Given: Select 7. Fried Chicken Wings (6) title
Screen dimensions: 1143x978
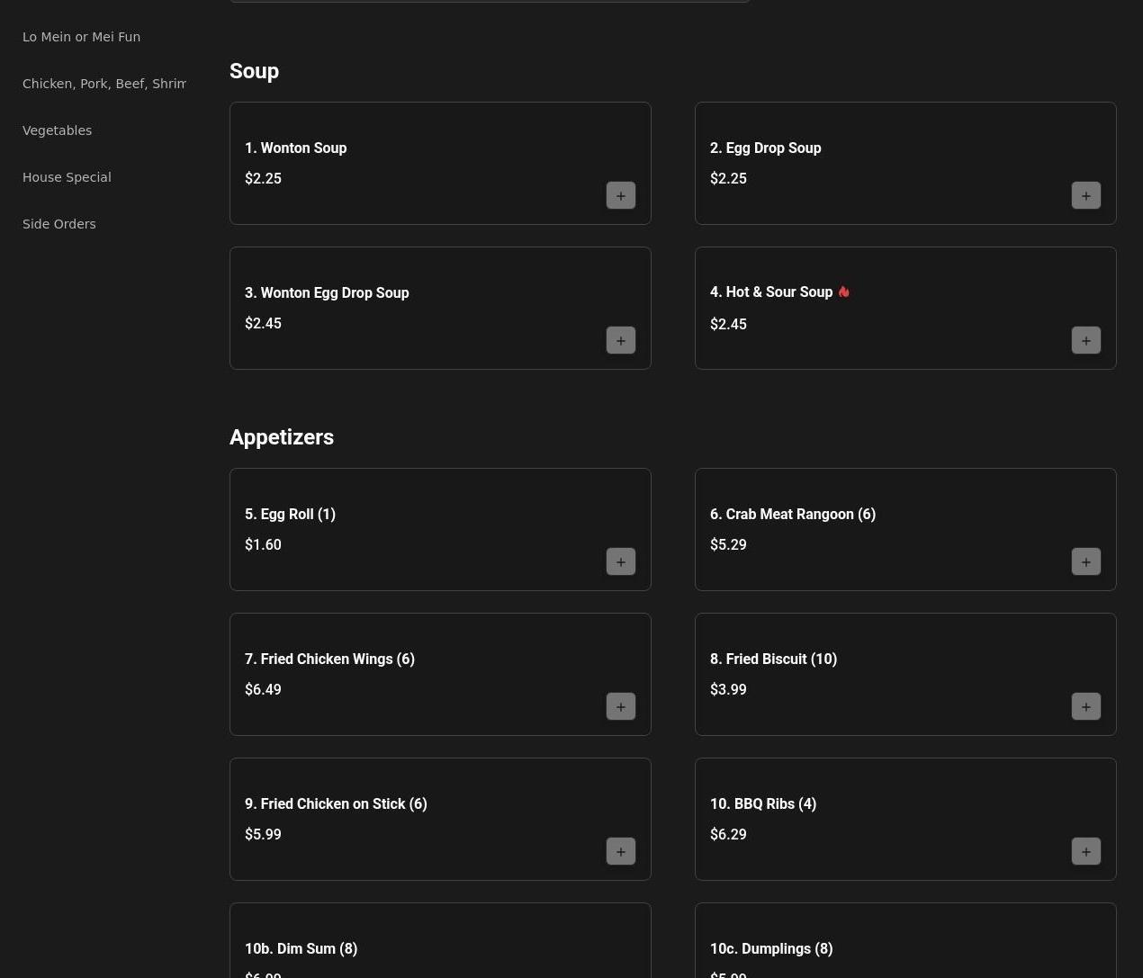Looking at the screenshot, I should (x=329, y=659).
